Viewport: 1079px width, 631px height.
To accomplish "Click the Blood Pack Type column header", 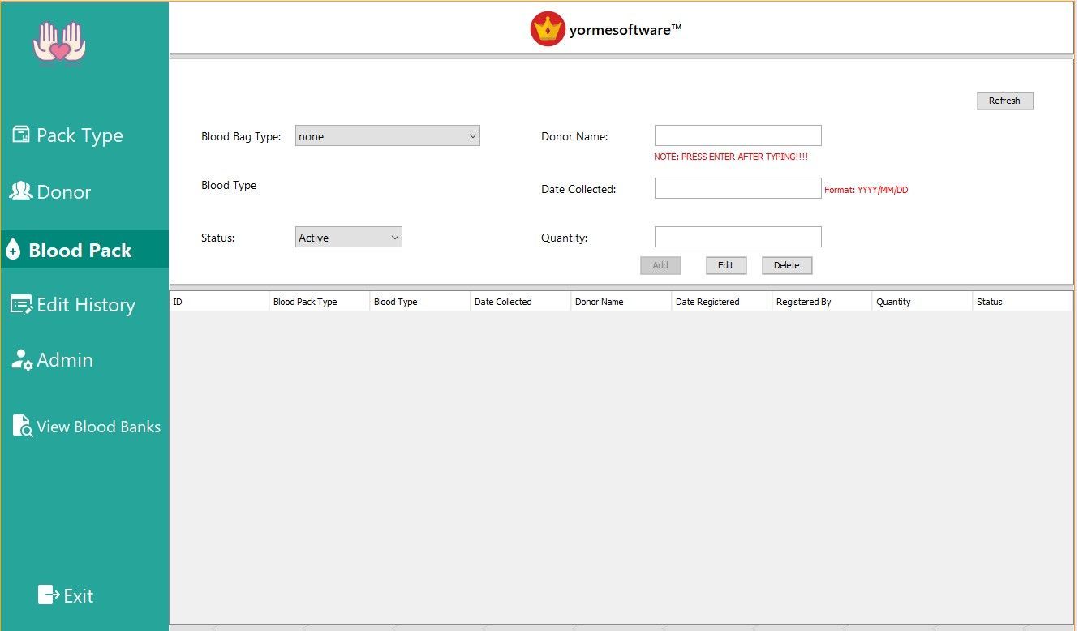I will tap(320, 302).
